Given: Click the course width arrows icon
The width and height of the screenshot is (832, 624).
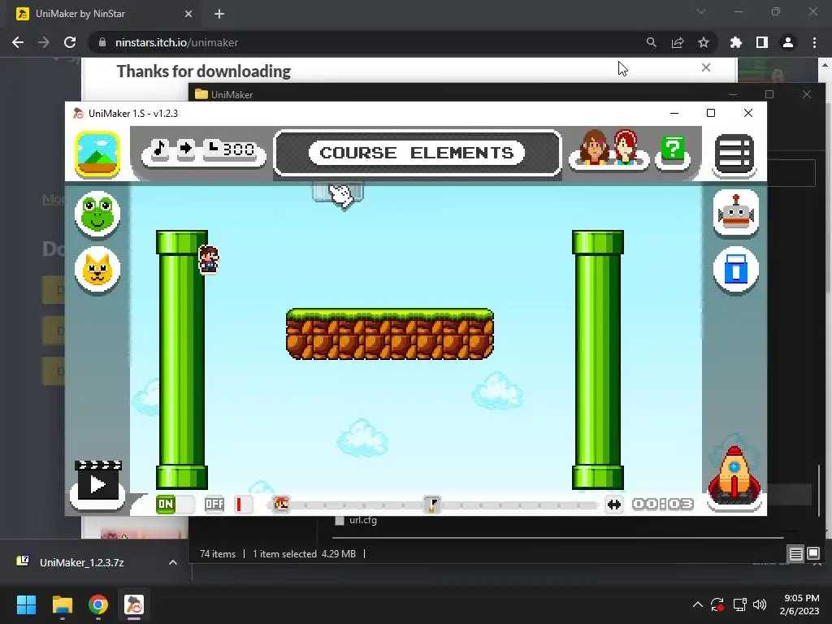Looking at the screenshot, I should [x=614, y=504].
